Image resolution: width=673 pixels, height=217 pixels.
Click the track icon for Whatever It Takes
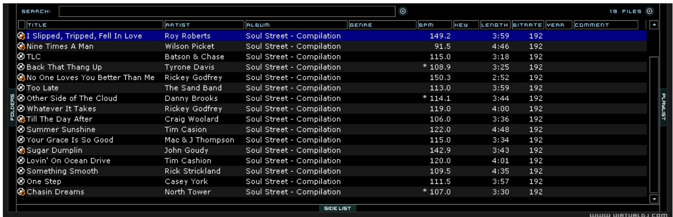tap(21, 109)
